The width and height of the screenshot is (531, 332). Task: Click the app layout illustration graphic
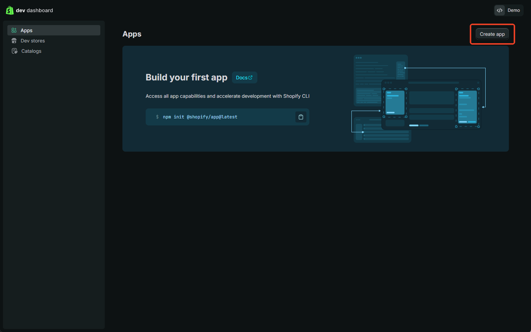419,99
